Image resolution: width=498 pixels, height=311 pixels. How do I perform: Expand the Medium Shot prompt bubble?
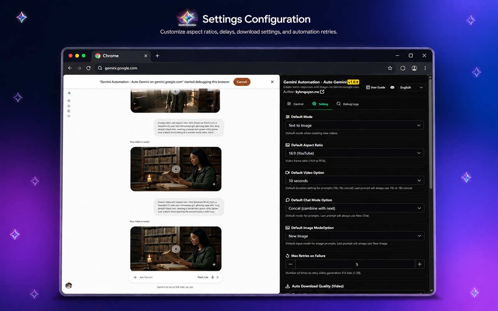(x=217, y=212)
